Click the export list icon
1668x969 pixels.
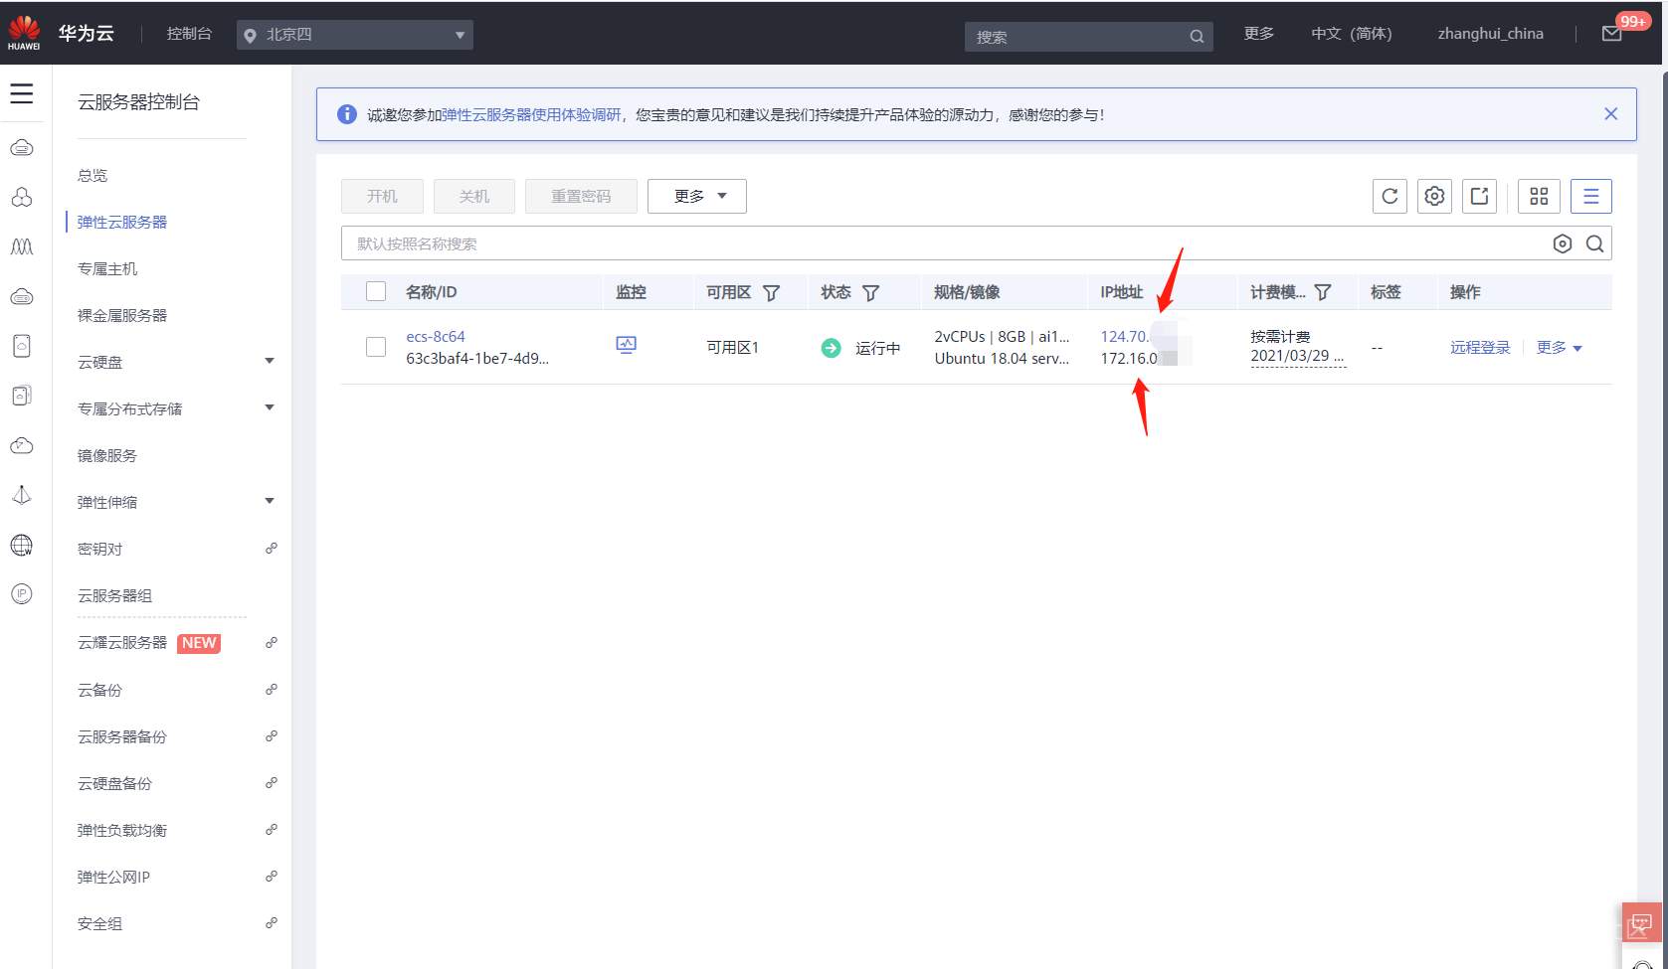coord(1479,196)
